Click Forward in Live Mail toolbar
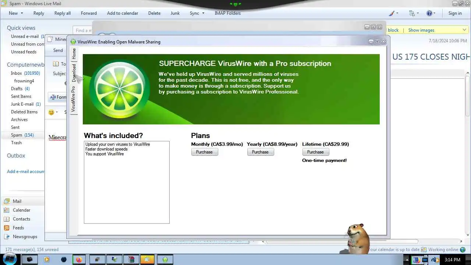Image resolution: width=471 pixels, height=265 pixels. (x=89, y=13)
